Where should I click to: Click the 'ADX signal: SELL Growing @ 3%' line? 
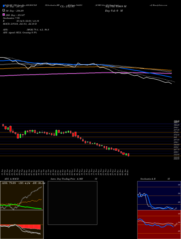coord(20,33)
